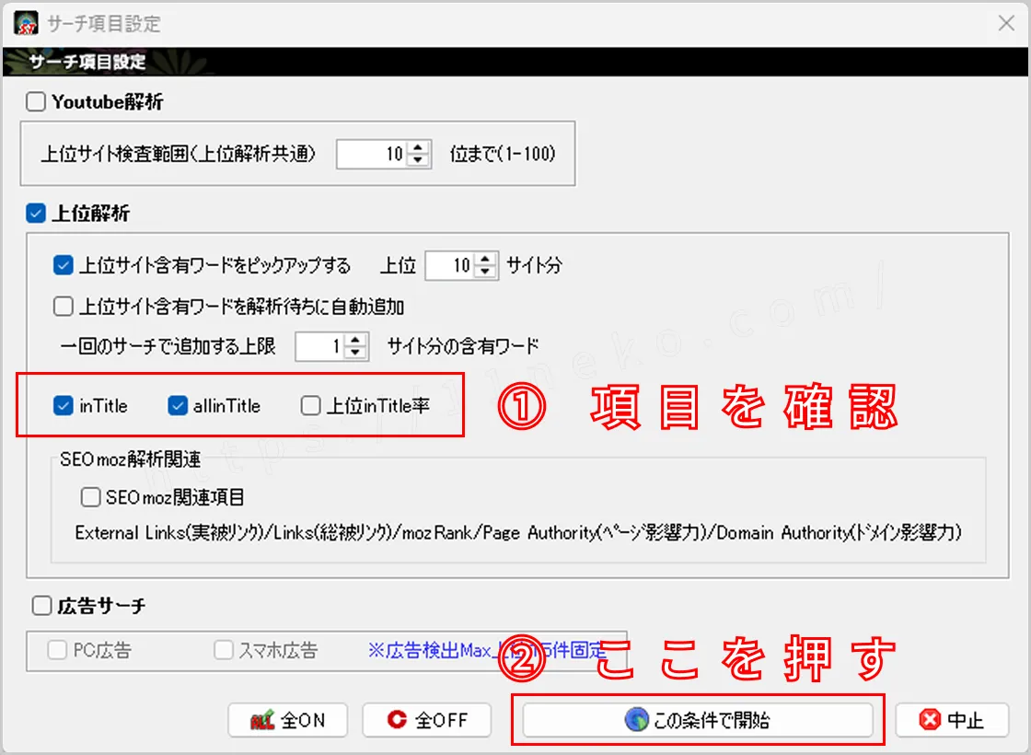This screenshot has height=755, width=1031.
Task: Click the up arrow of the 上位サイト検査範囲 spinner
Action: [417, 148]
